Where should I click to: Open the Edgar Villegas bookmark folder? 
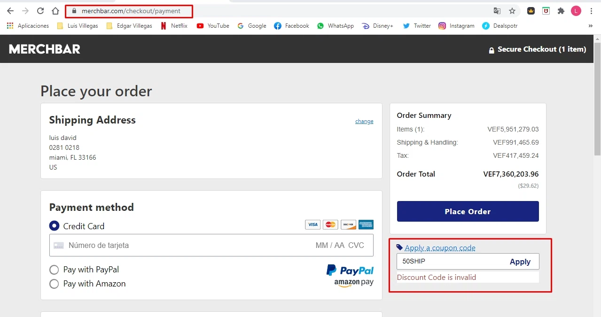[129, 26]
